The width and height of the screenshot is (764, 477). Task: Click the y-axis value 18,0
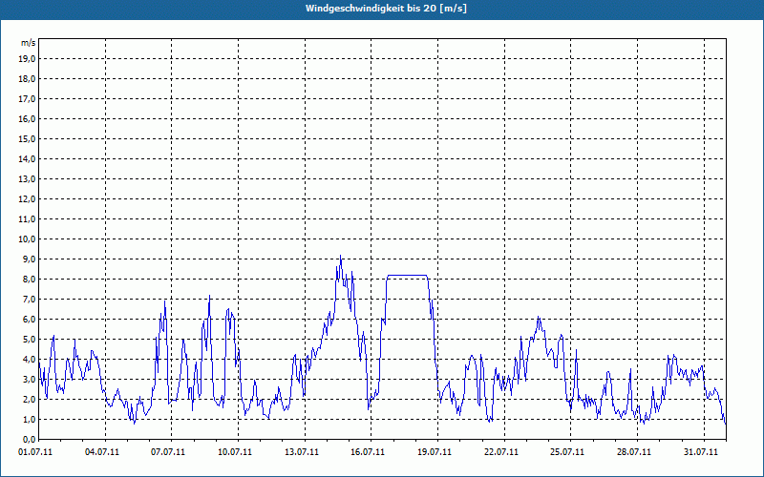tap(27, 79)
